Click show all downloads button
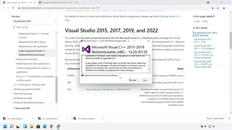232x130 pixels. click(x=215, y=118)
